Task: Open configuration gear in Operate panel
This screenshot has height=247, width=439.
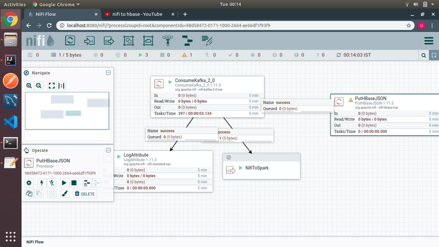Action: point(29,183)
